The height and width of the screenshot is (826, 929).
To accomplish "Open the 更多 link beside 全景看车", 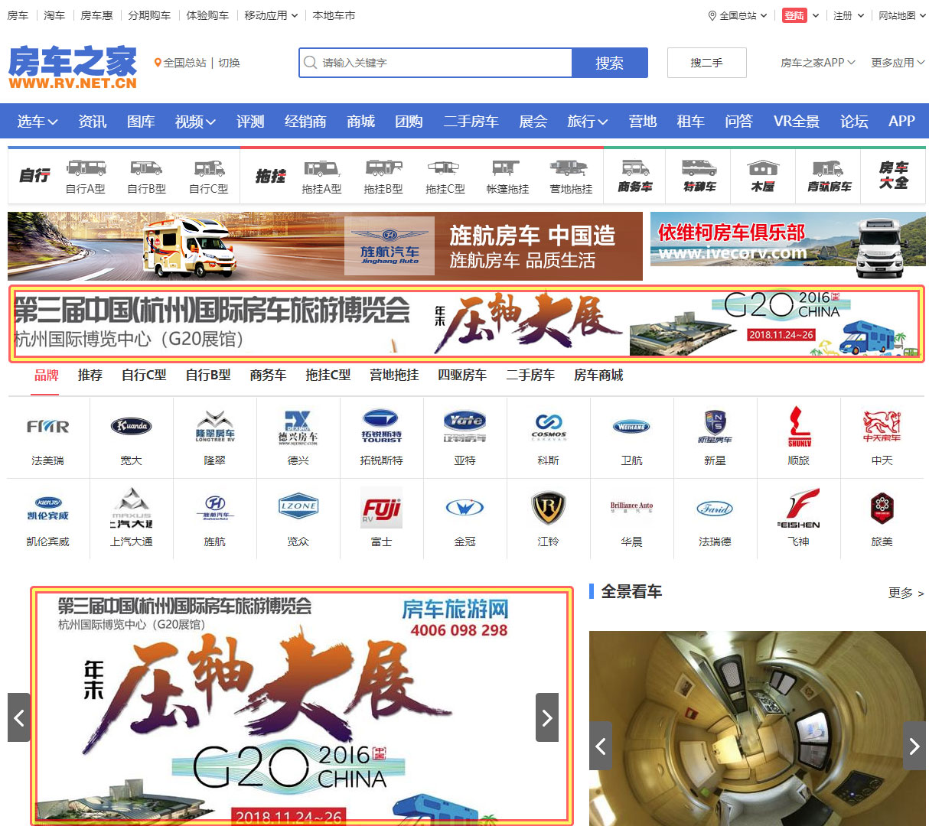I will click(x=905, y=593).
